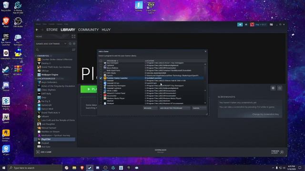Go to library Home
The image size is (305, 171).
[39, 37]
